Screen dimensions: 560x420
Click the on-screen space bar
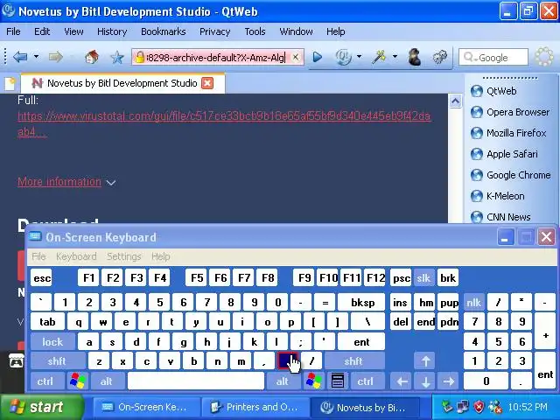point(196,381)
